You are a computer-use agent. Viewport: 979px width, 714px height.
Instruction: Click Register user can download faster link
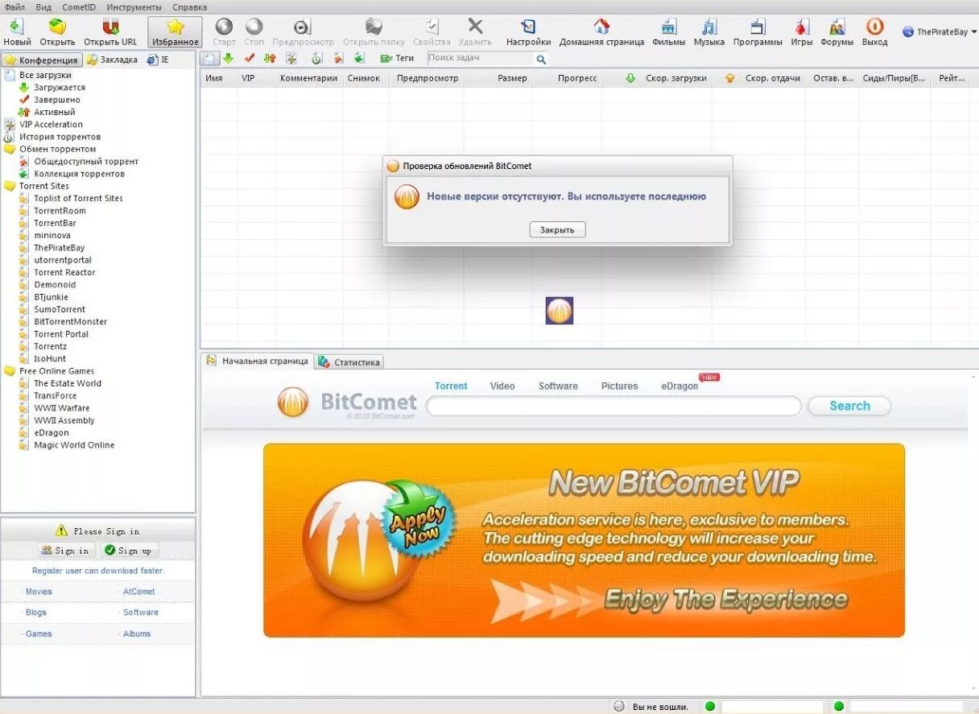point(97,571)
